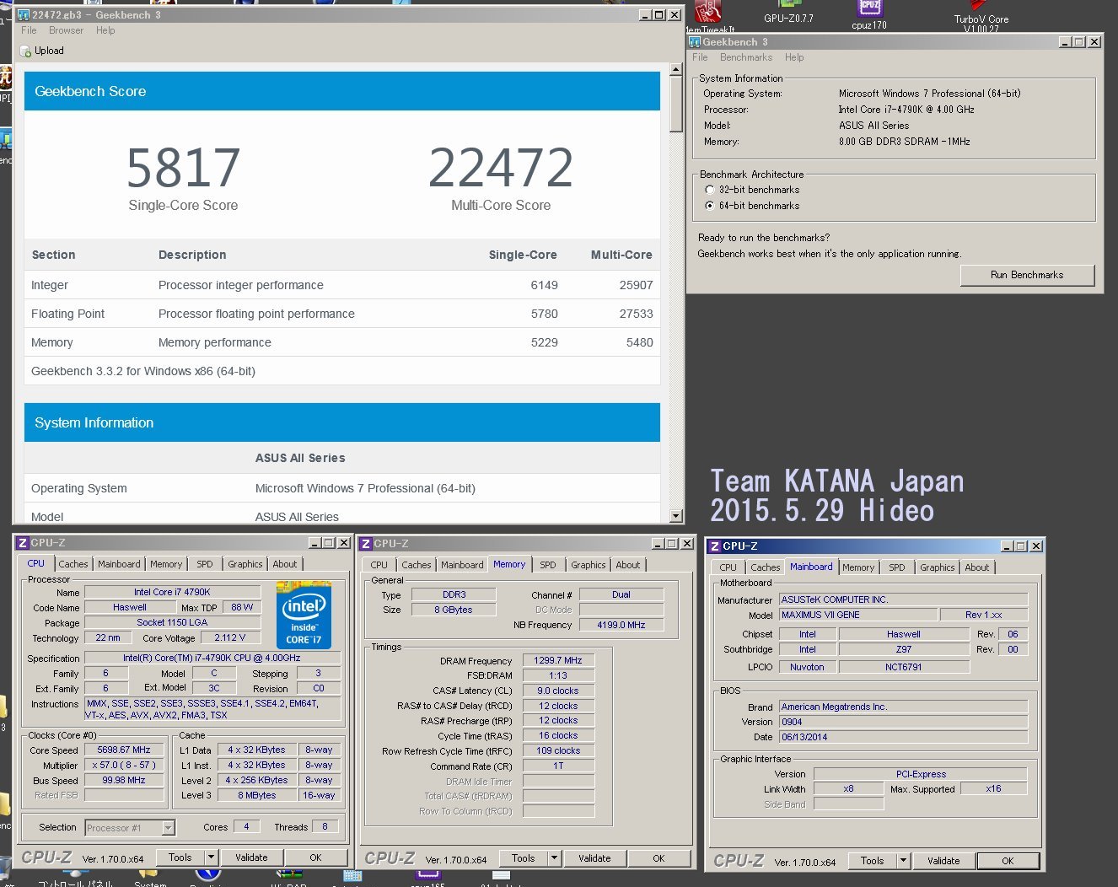The width and height of the screenshot is (1118, 887).
Task: Click the BIOS version 0904 field
Action: coord(904,723)
